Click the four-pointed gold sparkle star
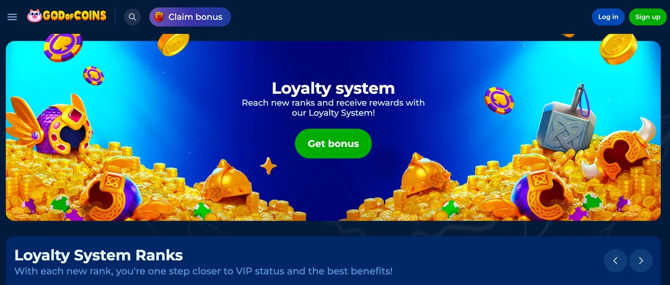Image resolution: width=670 pixels, height=285 pixels. pos(268,166)
